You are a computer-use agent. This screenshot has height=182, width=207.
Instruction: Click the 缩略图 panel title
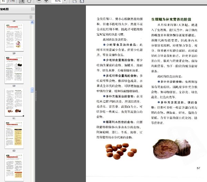point(4,9)
